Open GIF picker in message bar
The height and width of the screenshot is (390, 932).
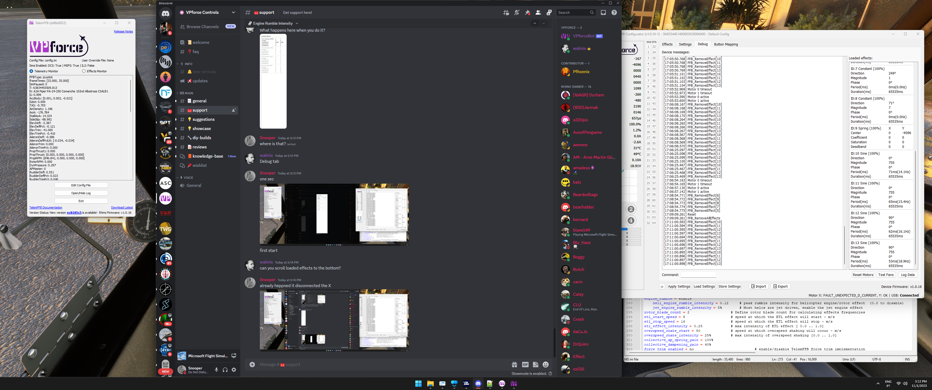(x=525, y=365)
